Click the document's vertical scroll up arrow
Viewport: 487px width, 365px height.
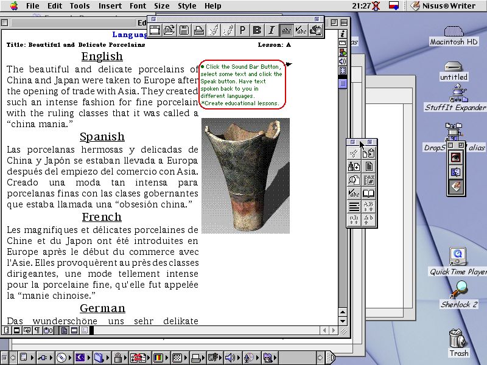point(343,312)
